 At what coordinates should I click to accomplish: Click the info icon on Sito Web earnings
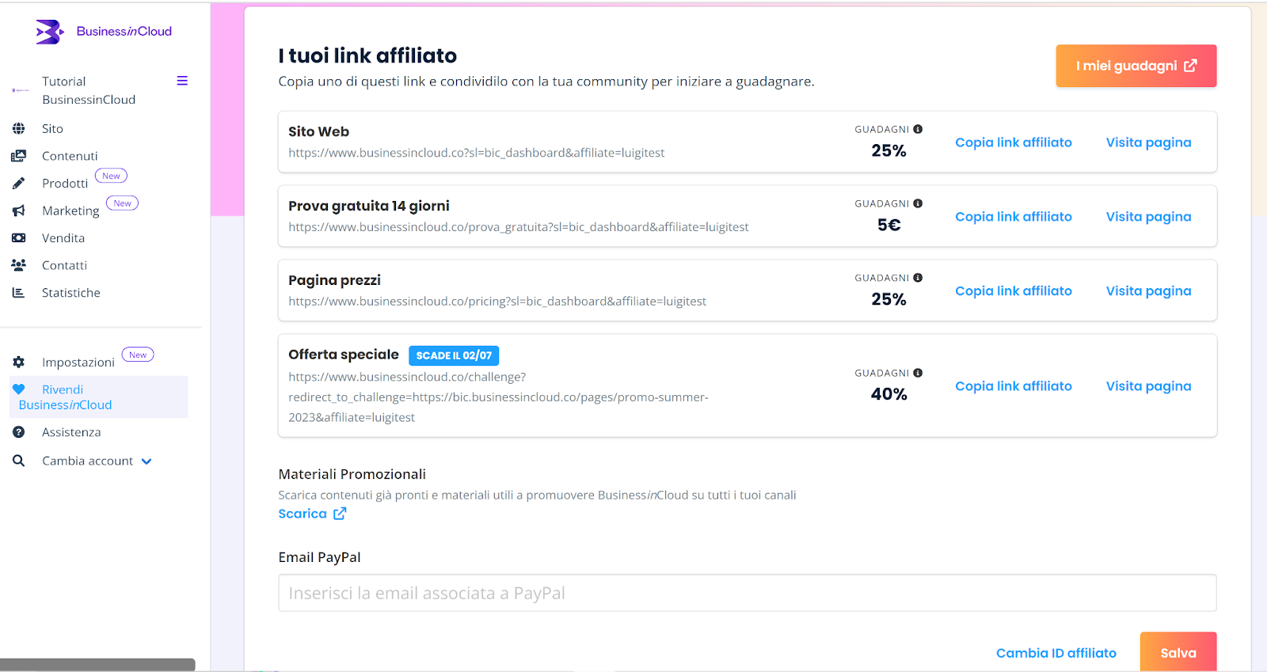[918, 129]
